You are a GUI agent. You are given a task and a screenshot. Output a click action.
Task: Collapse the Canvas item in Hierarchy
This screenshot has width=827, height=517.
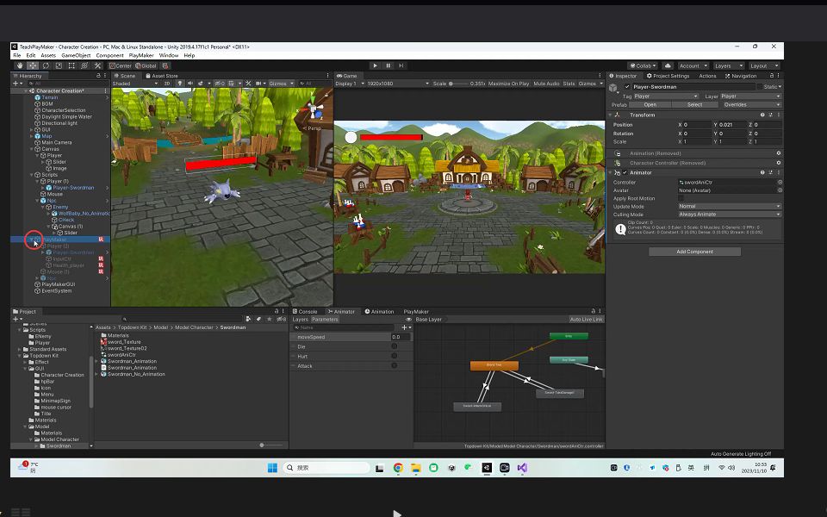pos(31,149)
